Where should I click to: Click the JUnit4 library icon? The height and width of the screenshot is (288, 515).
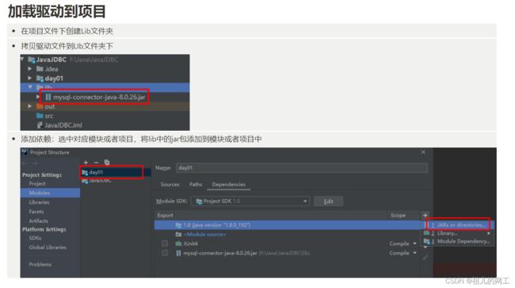tap(178, 244)
